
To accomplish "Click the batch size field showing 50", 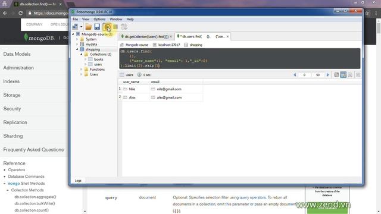I will pos(317,75).
